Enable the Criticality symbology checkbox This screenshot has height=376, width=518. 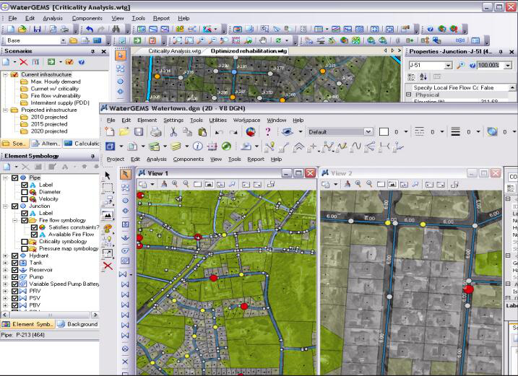point(25,242)
